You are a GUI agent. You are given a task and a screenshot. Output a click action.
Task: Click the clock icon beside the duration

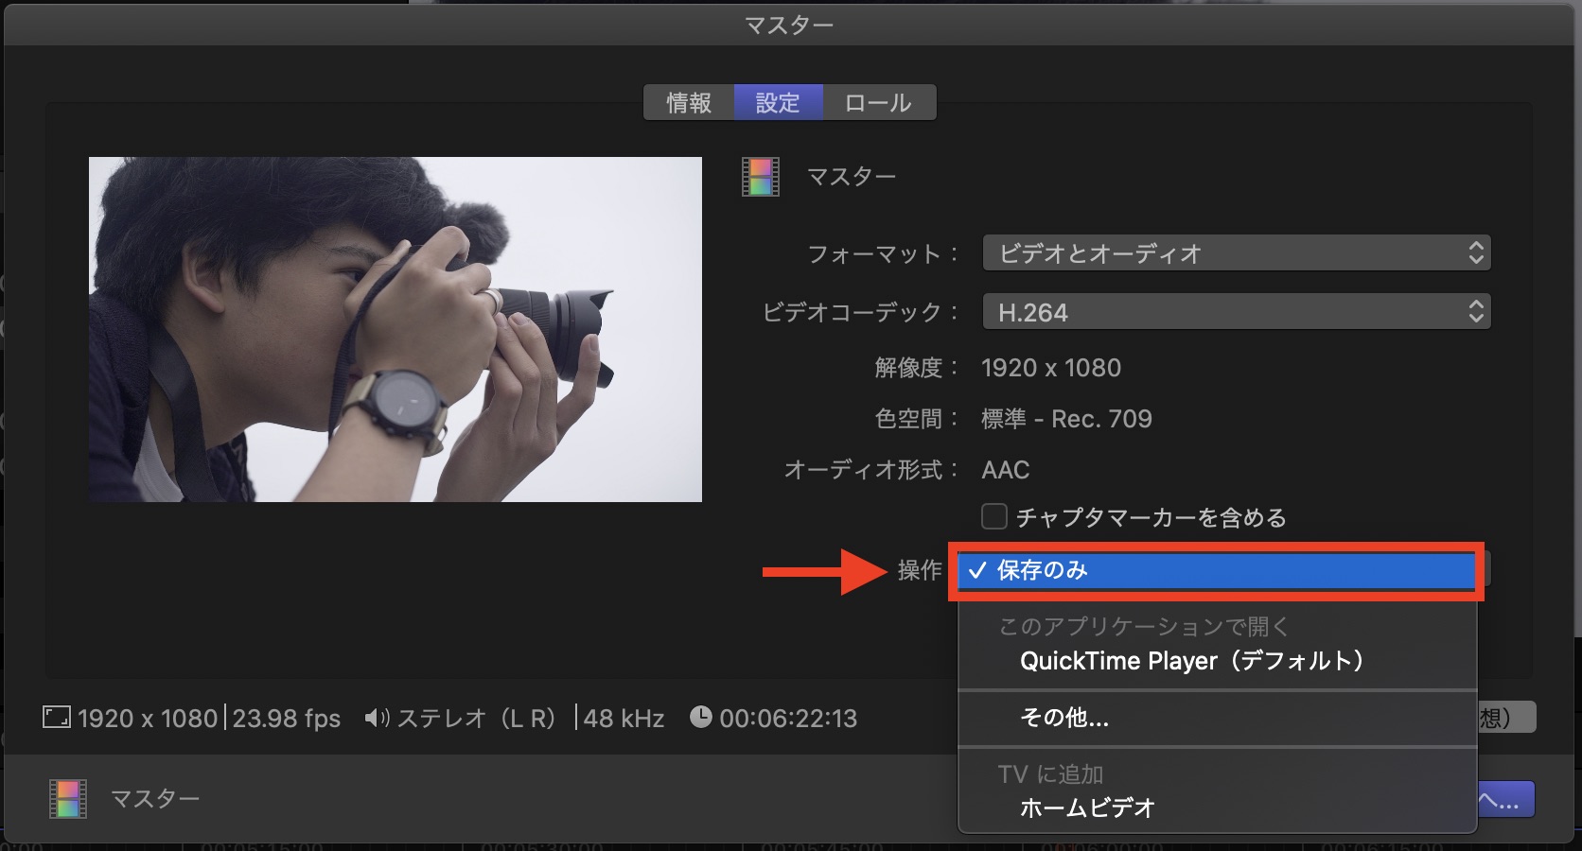(x=700, y=717)
